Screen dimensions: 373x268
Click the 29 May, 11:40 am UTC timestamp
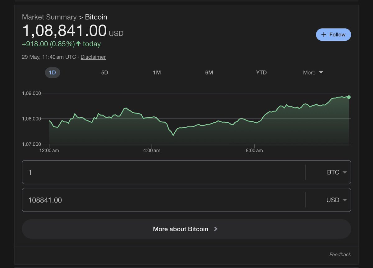pyautogui.click(x=49, y=57)
